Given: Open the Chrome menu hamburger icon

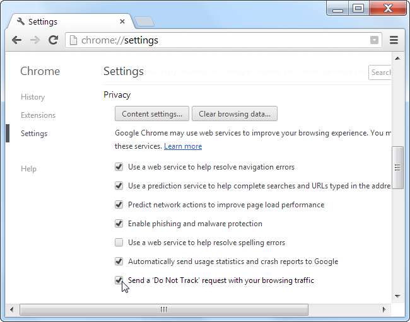Looking at the screenshot, I should 394,40.
